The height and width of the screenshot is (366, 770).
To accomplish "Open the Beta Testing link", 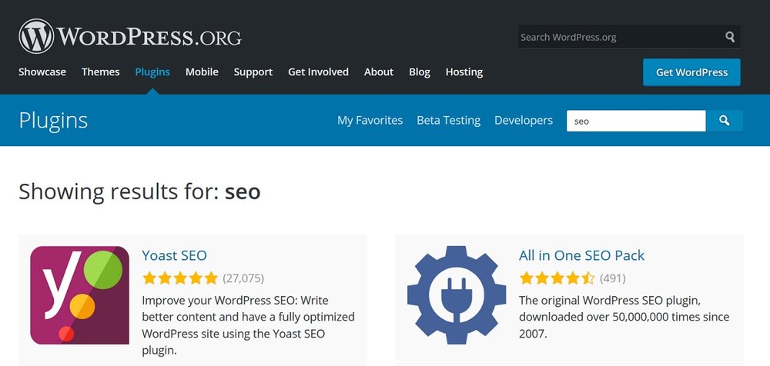I will 448,121.
